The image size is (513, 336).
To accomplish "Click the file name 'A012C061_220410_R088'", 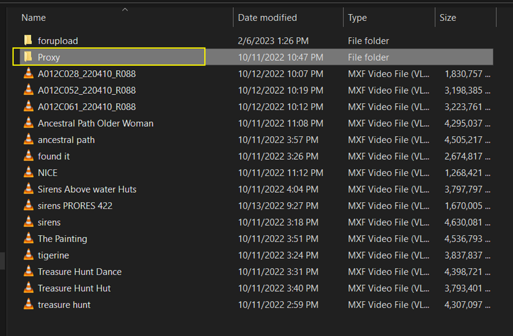I will (87, 107).
